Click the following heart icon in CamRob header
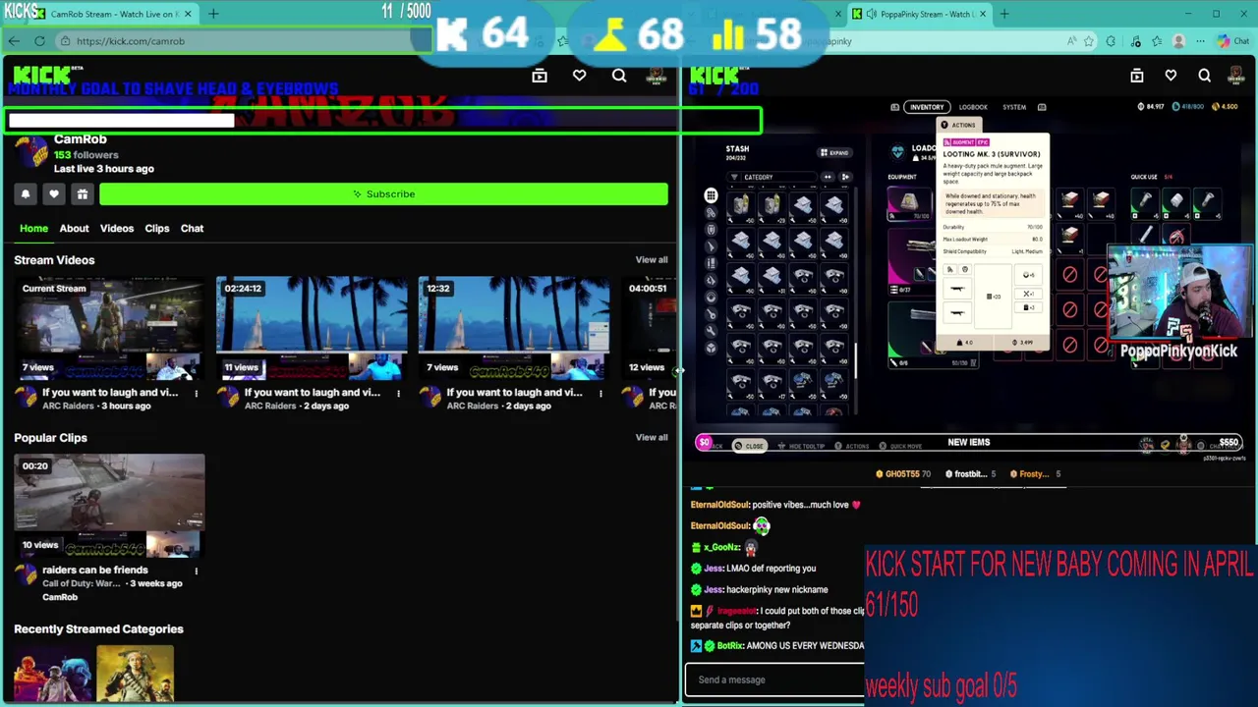Image resolution: width=1258 pixels, height=707 pixels. click(579, 76)
